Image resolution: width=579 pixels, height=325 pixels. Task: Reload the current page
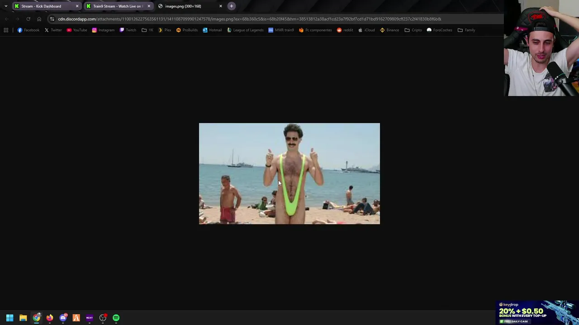coord(28,19)
